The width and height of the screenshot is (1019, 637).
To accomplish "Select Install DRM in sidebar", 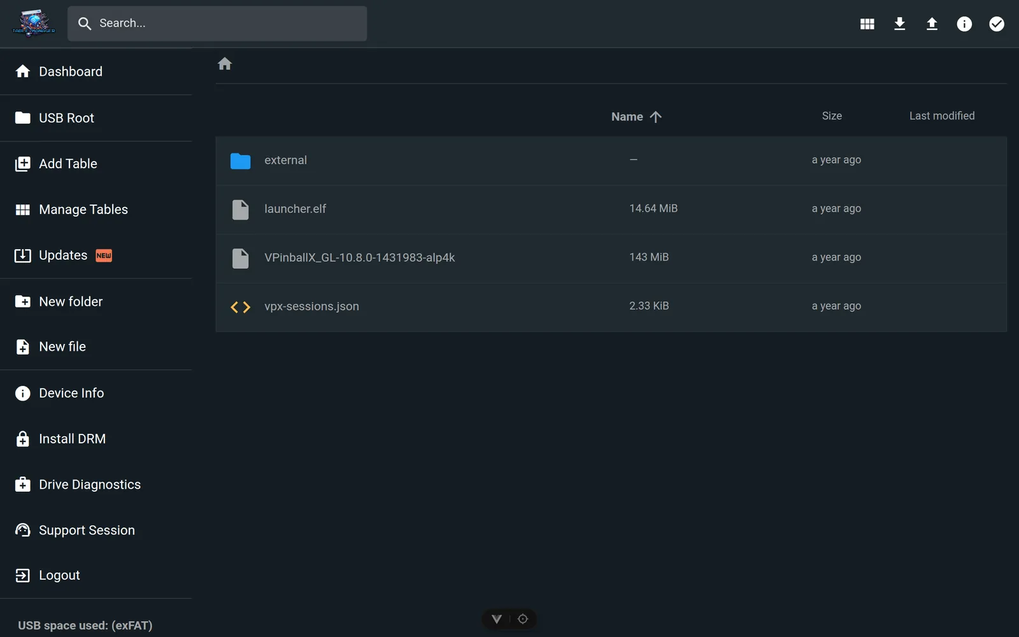I will click(96, 439).
